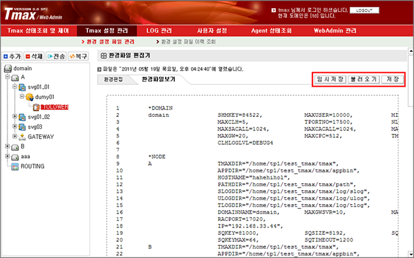
Task: Open WebAdmin 관리 menu
Action: [x=335, y=31]
